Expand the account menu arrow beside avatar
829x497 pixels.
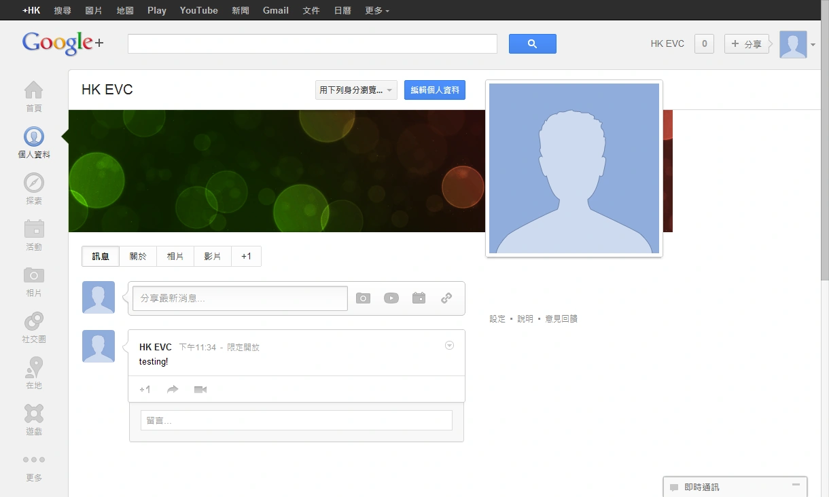813,45
